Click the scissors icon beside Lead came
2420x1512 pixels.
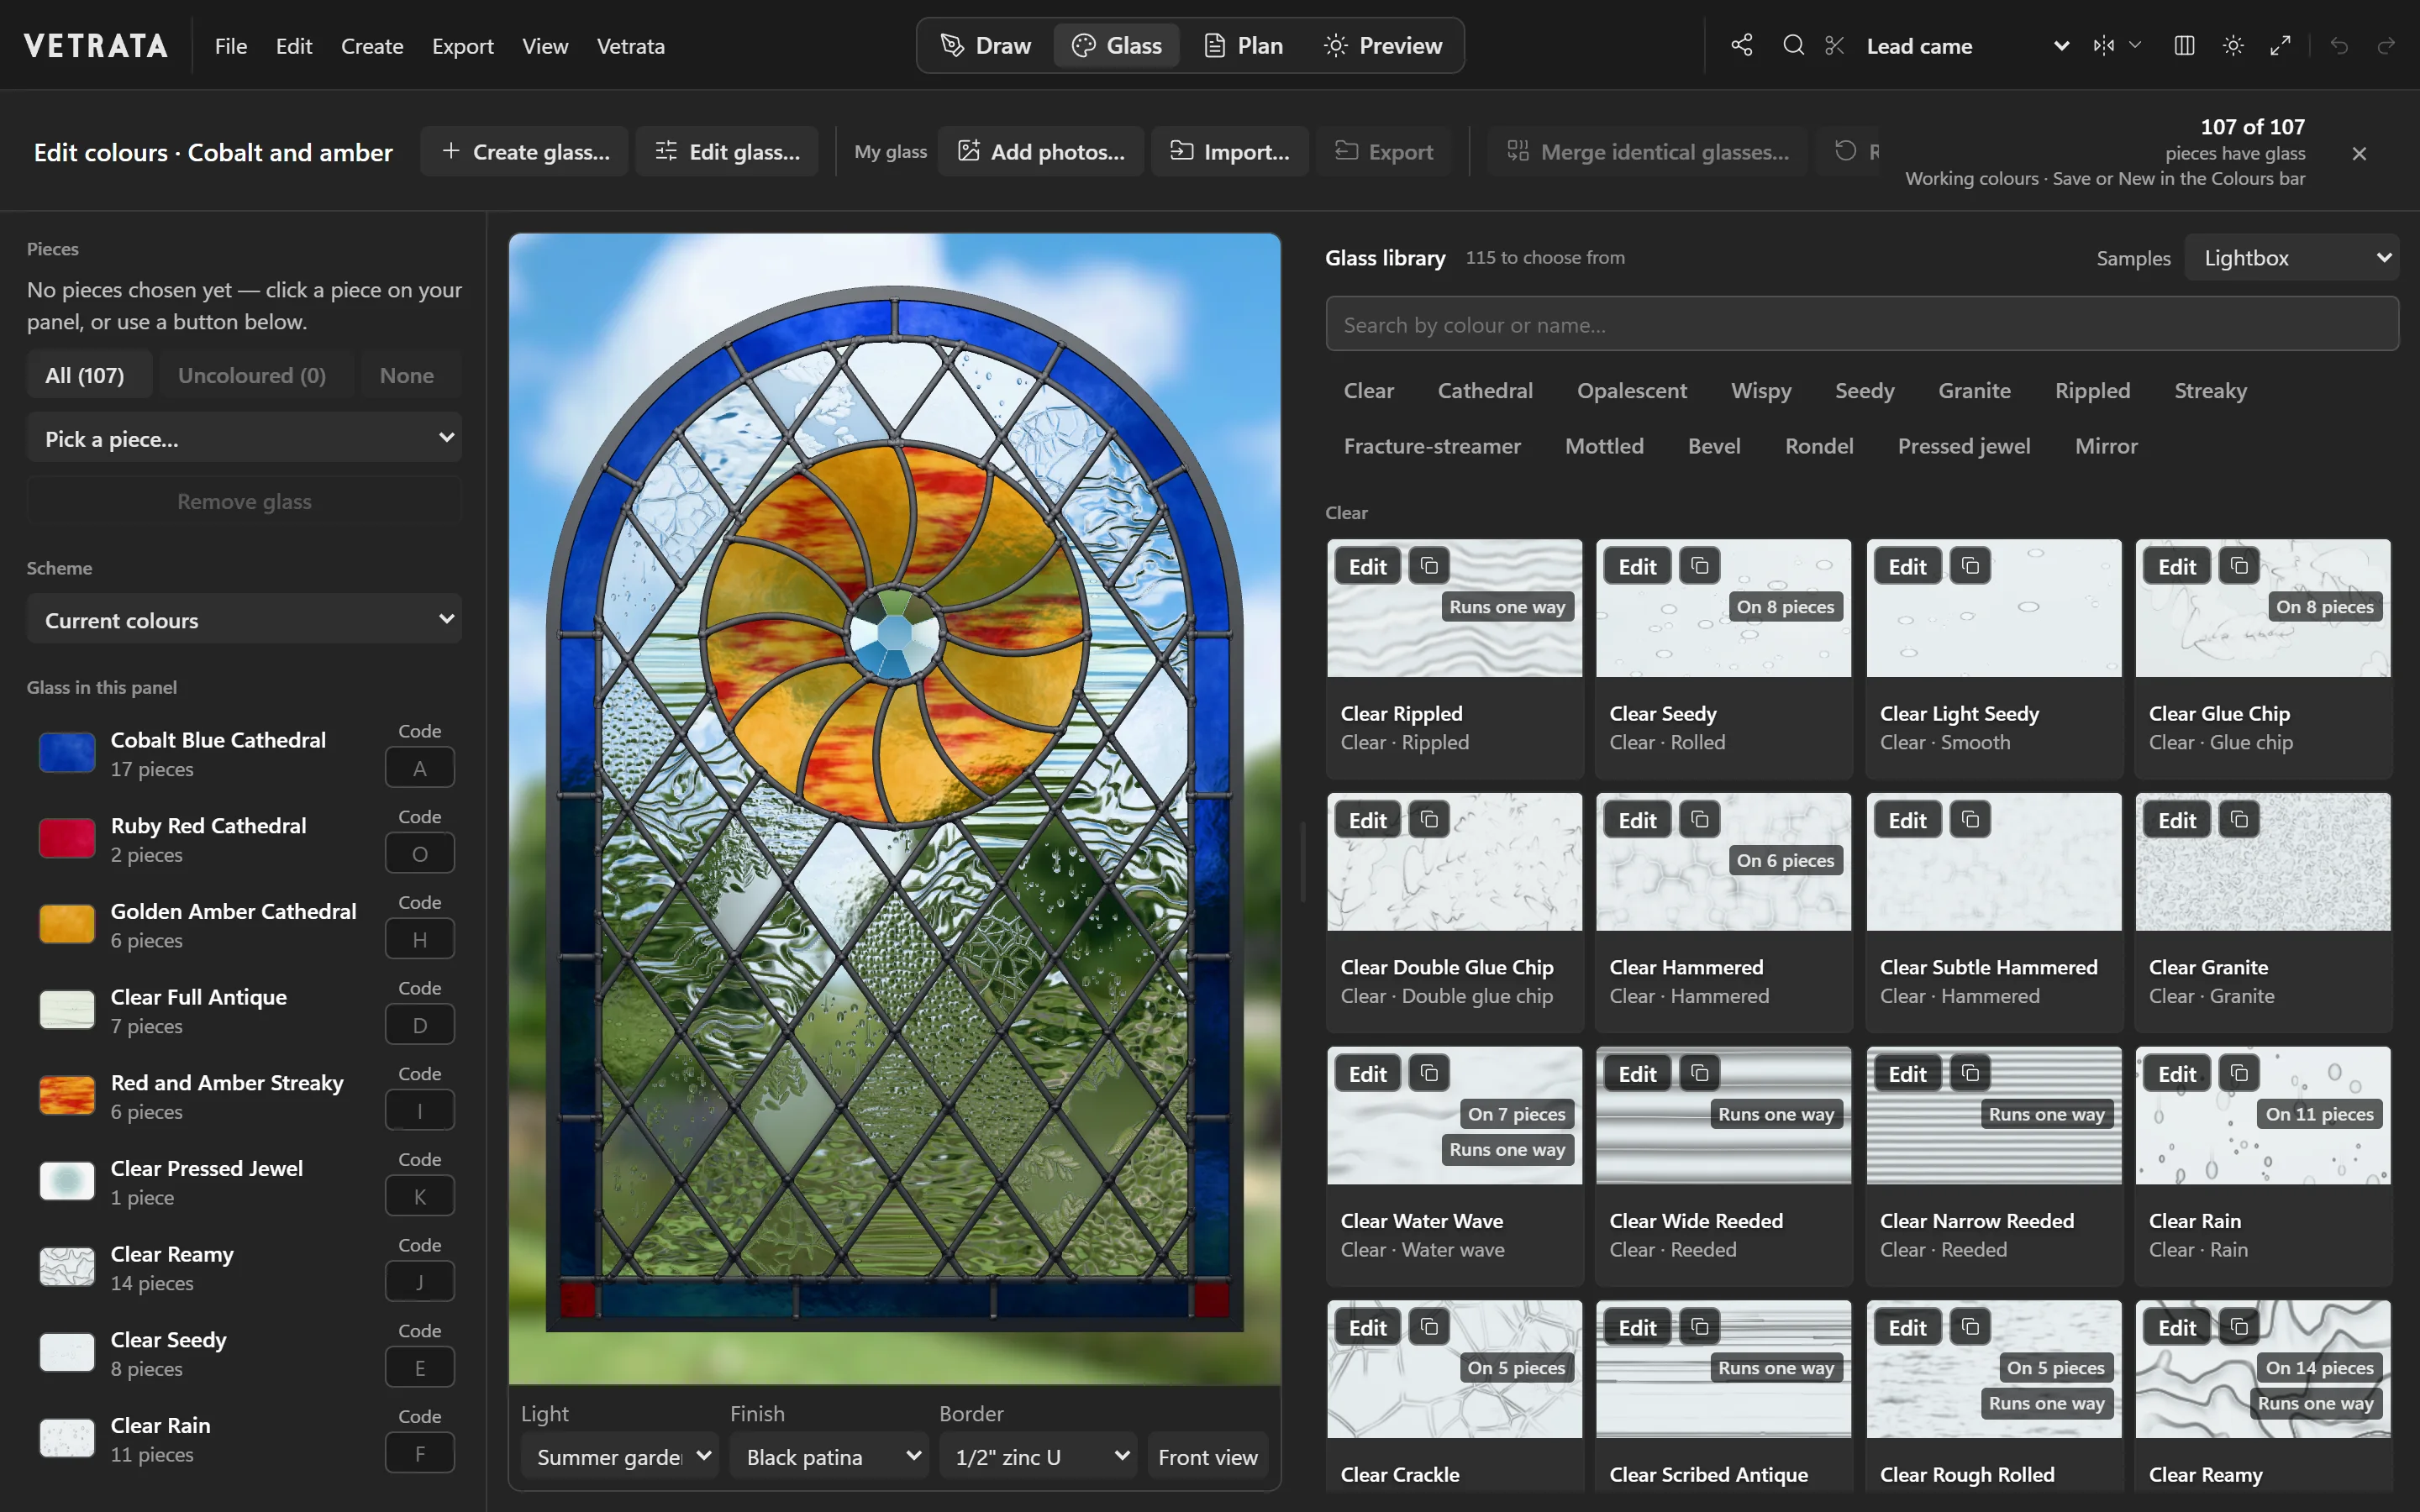pos(1834,45)
